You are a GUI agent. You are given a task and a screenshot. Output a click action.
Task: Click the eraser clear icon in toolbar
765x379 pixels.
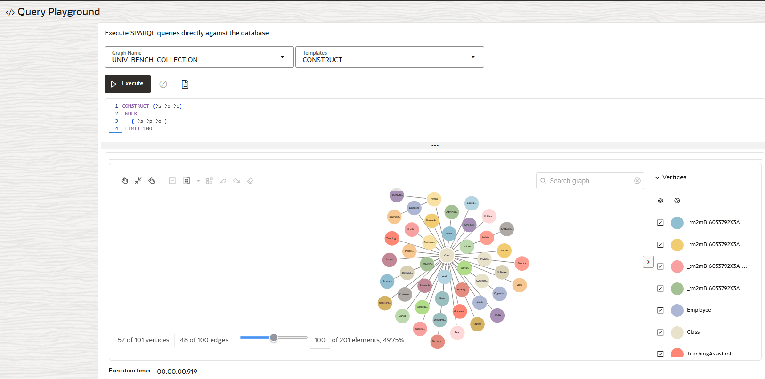point(250,181)
